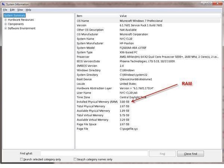Click into the Find what input field
Viewport: 224px width, 168px height.
click(94, 153)
